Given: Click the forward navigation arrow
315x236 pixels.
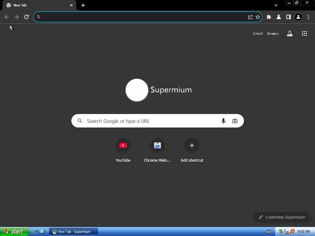Looking at the screenshot, I should (x=17, y=17).
